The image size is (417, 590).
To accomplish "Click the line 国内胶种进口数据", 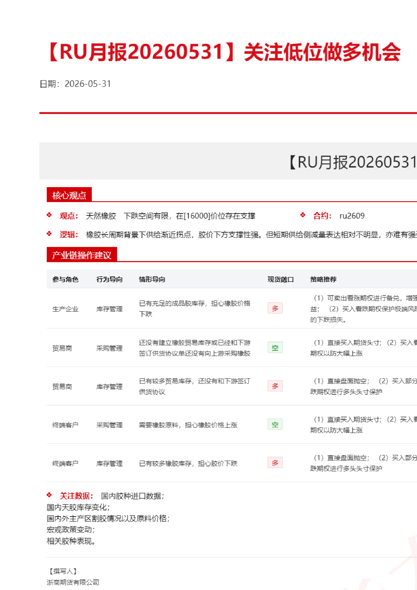I will pos(132,496).
